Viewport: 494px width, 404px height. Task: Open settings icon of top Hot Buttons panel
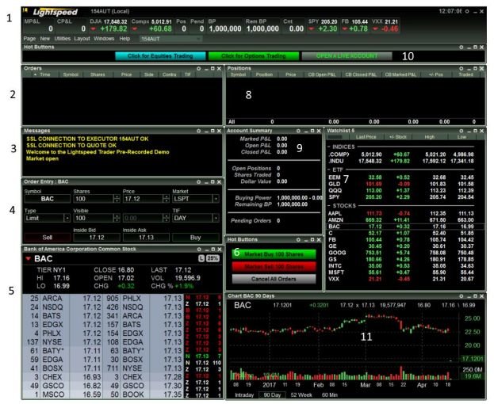(461, 48)
